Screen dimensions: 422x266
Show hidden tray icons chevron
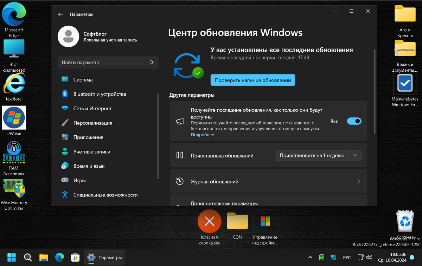[x=310, y=258]
